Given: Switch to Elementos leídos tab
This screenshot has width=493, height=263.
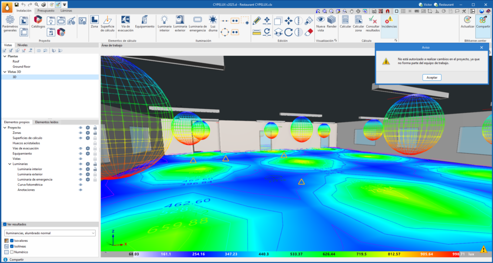Looking at the screenshot, I should pos(47,122).
